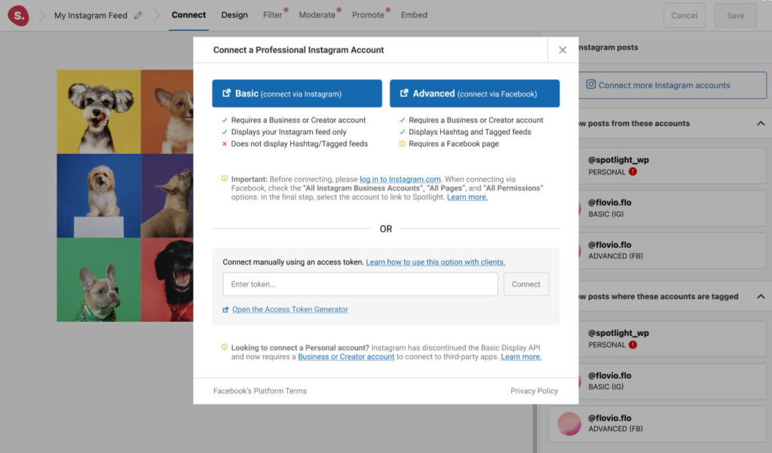
Task: Click the red warning icon on first @spotlight_wp
Action: coord(633,171)
